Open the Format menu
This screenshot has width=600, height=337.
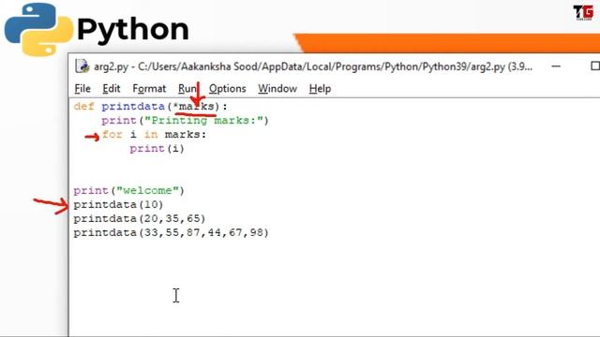[x=149, y=89]
